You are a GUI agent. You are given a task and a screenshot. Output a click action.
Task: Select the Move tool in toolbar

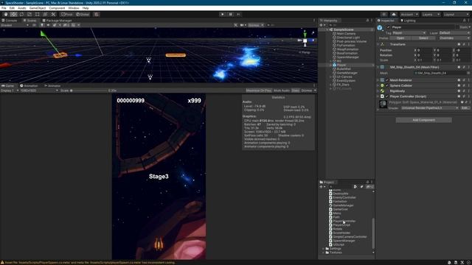click(13, 14)
